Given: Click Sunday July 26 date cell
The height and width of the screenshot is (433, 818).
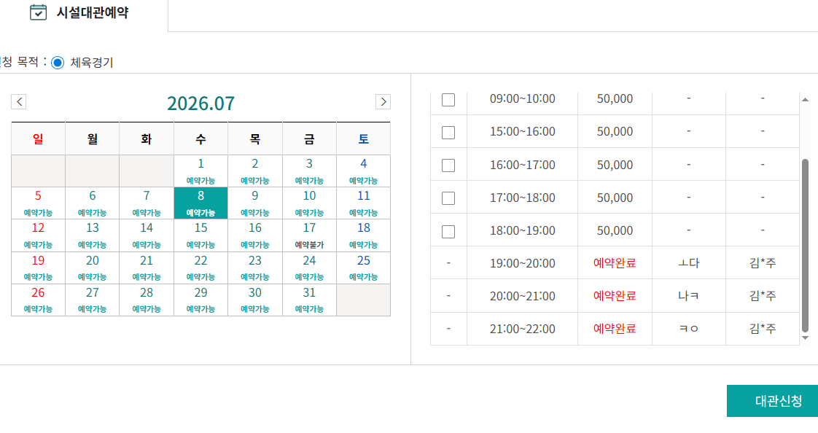Looking at the screenshot, I should [38, 300].
